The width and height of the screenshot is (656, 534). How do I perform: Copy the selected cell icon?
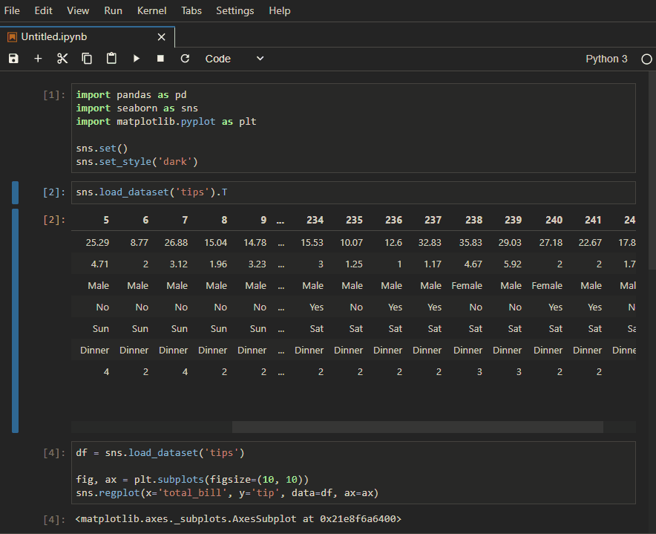point(87,59)
